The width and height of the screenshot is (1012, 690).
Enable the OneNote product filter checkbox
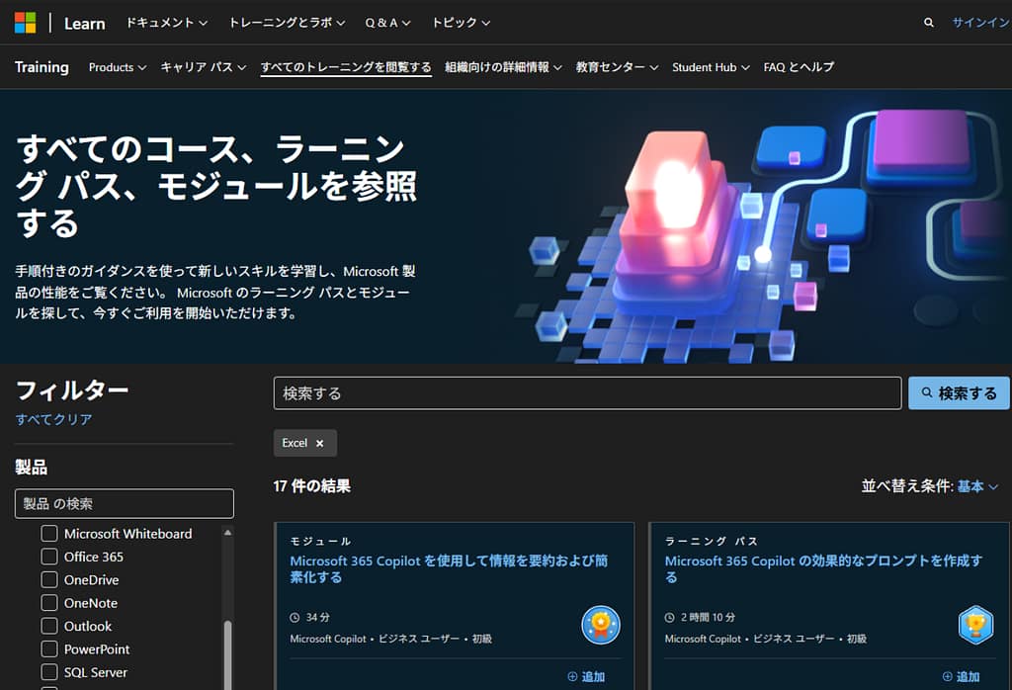[48, 603]
